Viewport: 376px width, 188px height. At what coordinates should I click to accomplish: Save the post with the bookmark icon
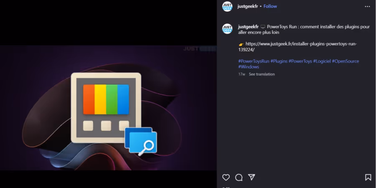tap(368, 178)
